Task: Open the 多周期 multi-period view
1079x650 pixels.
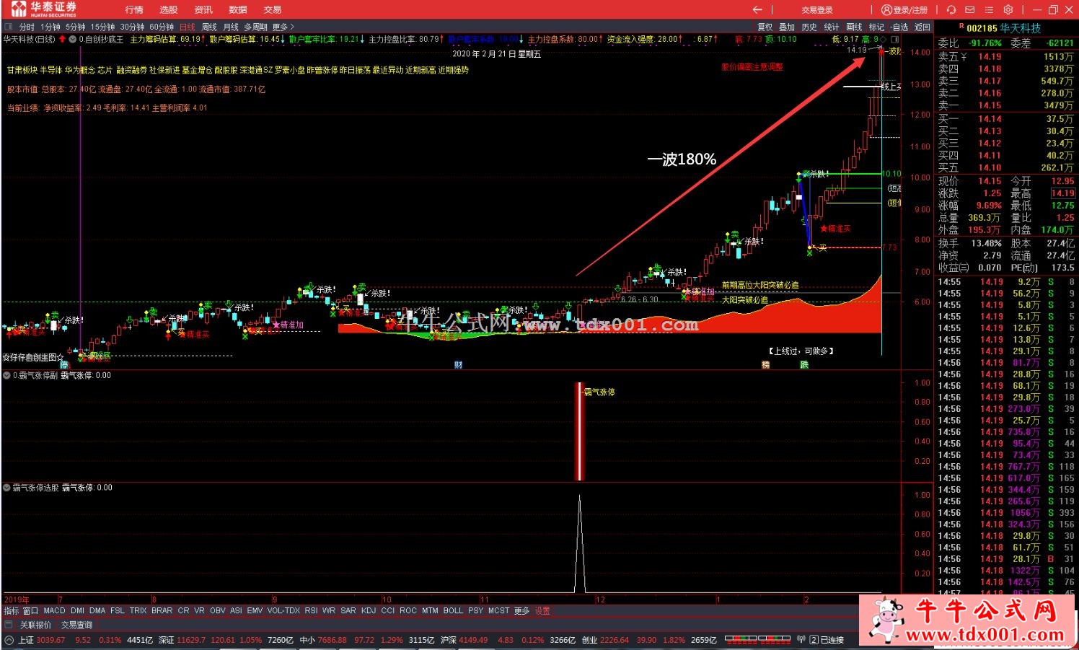Action: (255, 27)
